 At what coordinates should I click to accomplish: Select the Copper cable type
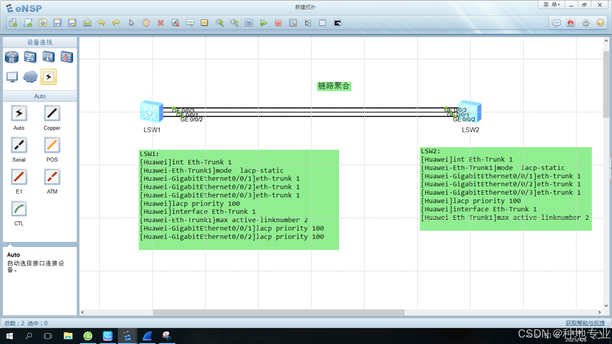coord(52,113)
